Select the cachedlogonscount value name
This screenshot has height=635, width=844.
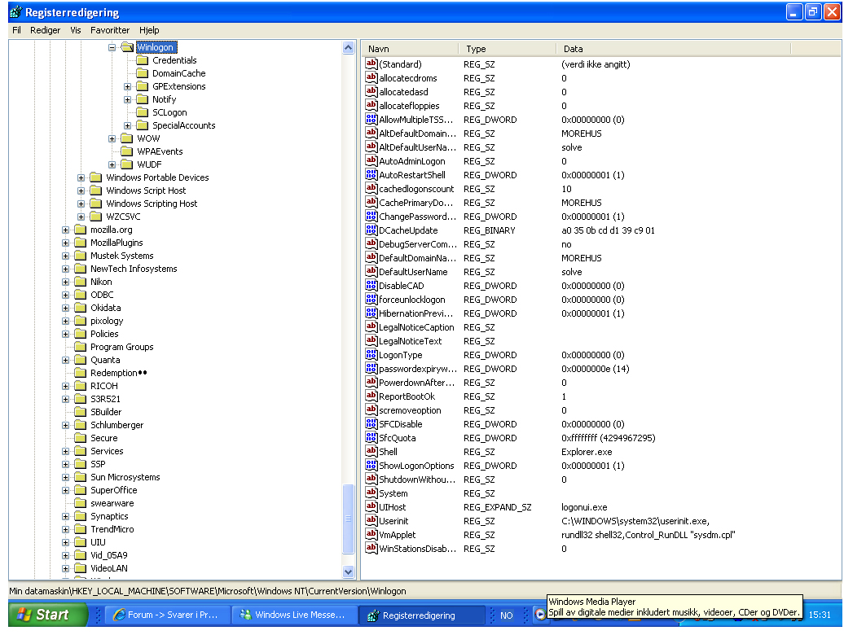(x=416, y=189)
